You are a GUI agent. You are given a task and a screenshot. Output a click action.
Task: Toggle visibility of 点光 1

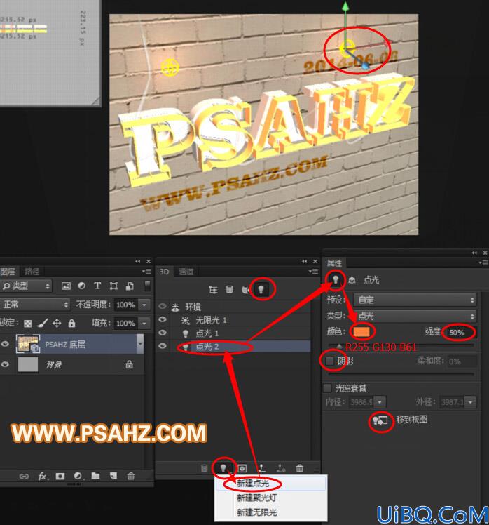pos(163,333)
